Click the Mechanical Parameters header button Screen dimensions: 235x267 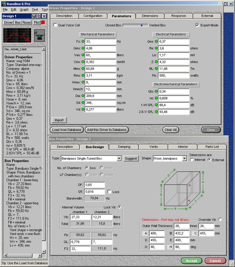pyautogui.click(x=98, y=35)
